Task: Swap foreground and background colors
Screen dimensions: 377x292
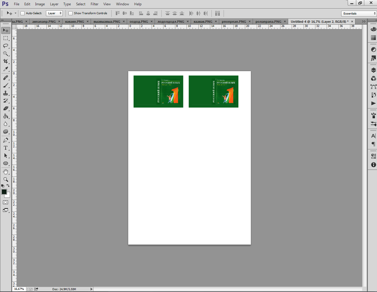Action: click(x=8, y=186)
